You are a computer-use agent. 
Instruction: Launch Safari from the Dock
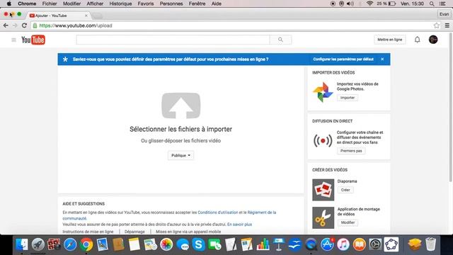click(70, 244)
